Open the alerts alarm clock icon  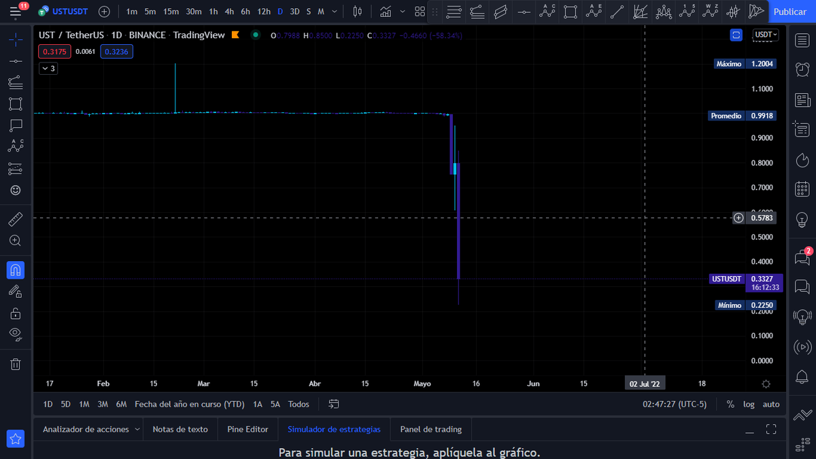802,69
